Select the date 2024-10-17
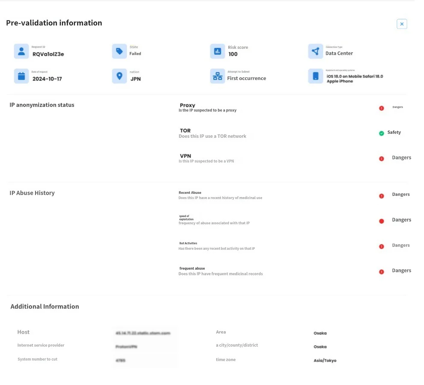 [47, 79]
